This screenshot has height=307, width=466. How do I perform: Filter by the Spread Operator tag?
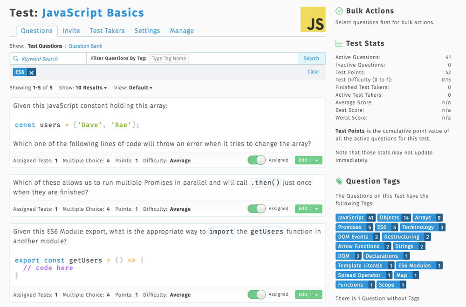pos(364,275)
